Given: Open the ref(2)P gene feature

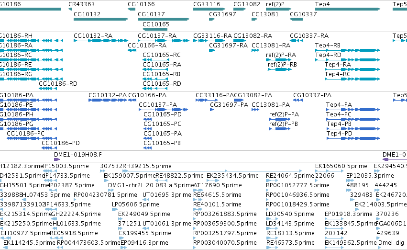Looking at the screenshot, I should click(x=278, y=9).
